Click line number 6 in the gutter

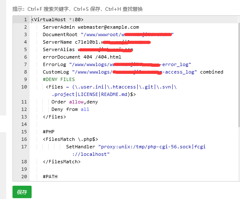pyautogui.click(x=25, y=57)
